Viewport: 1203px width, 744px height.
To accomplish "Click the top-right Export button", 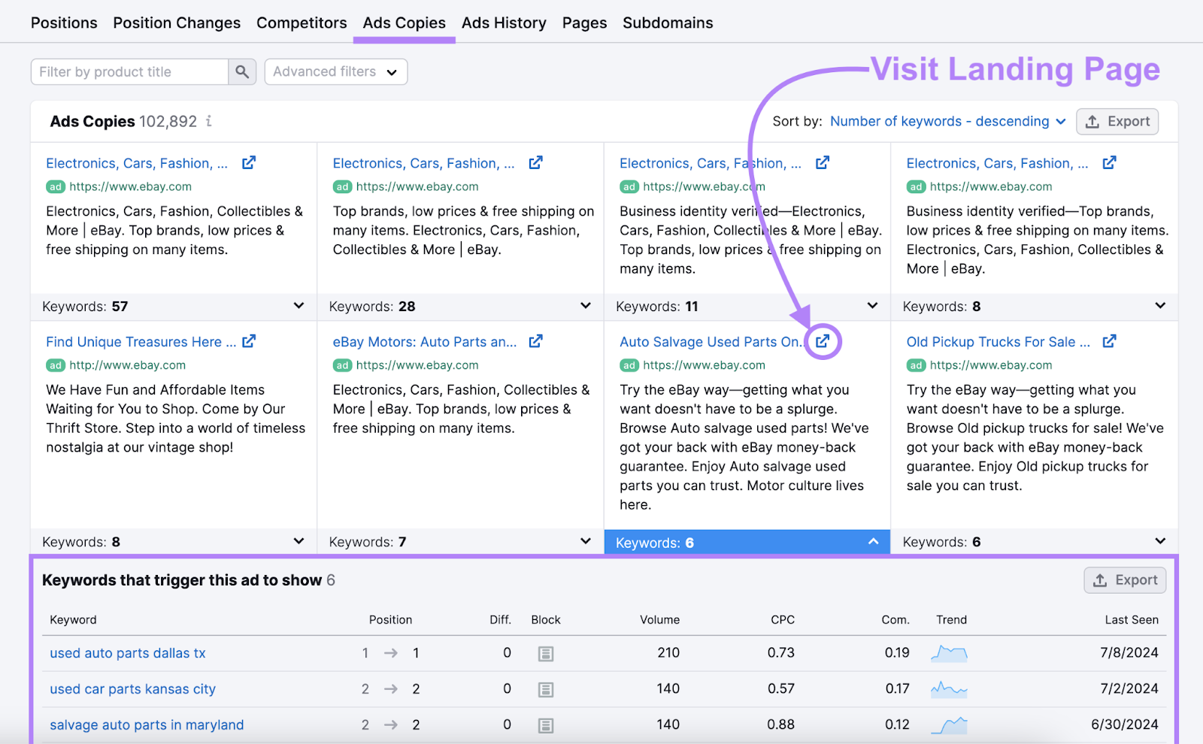I will pos(1117,121).
